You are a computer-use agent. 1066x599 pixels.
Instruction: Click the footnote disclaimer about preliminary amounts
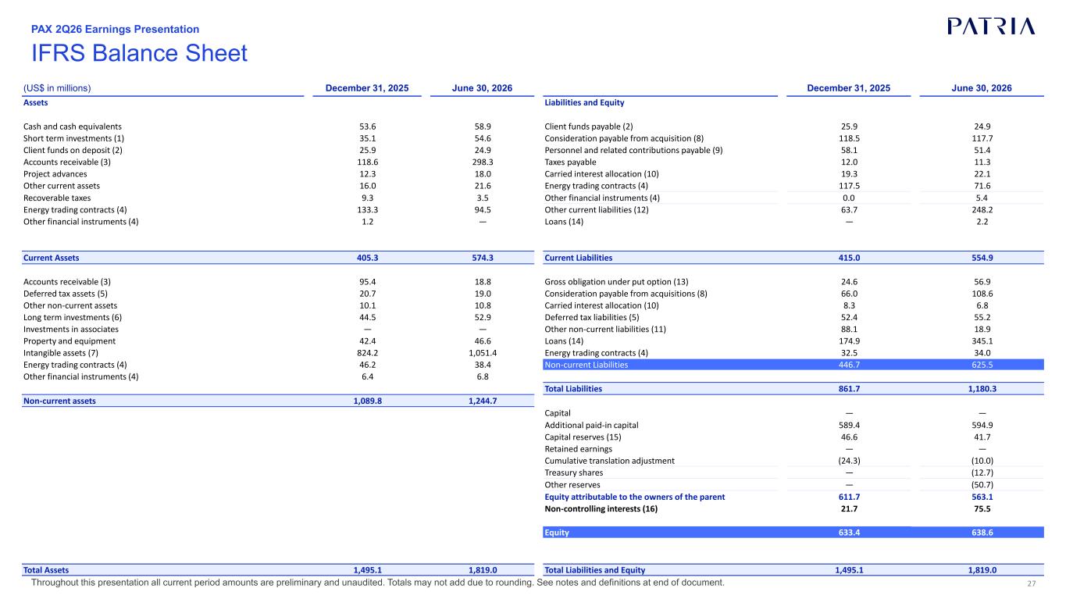[377, 583]
